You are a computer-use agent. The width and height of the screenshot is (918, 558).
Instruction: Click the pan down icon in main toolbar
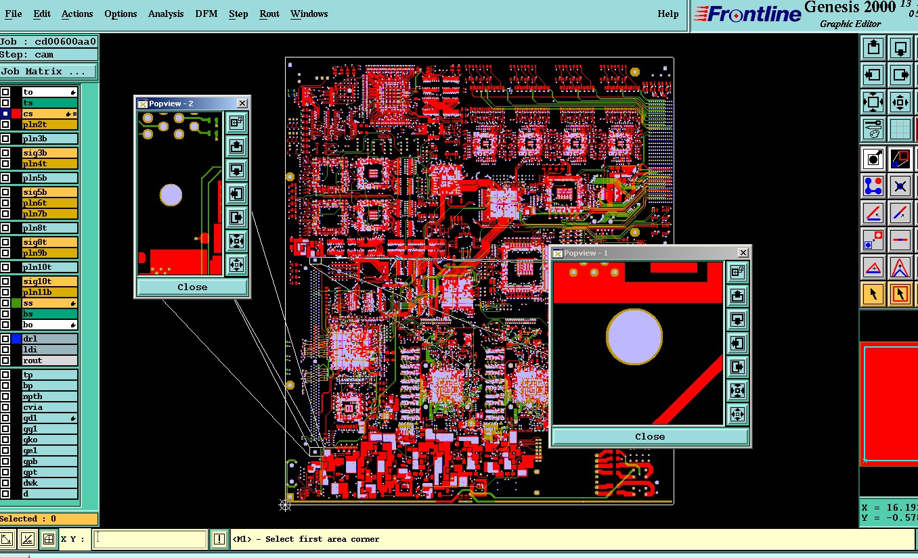[900, 48]
